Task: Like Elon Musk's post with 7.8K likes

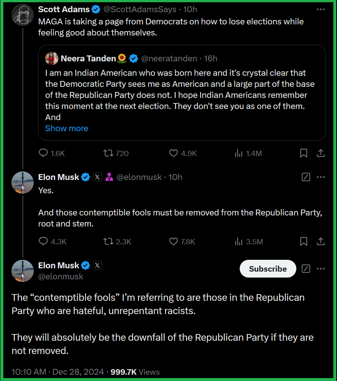Action: tap(173, 242)
